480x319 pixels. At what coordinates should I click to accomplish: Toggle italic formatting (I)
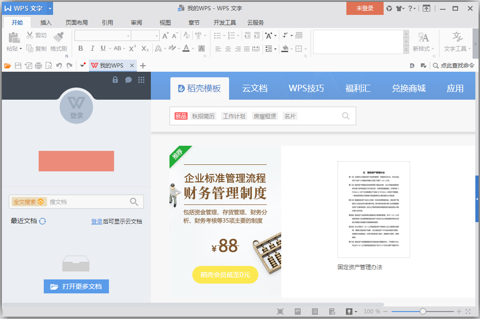92,48
